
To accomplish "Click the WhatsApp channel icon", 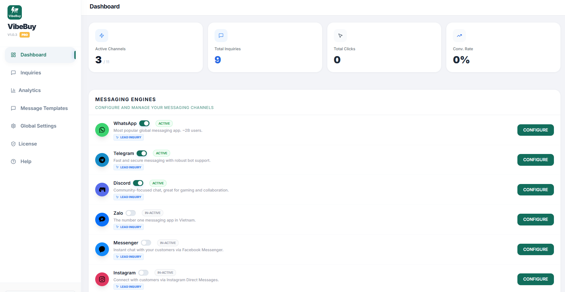I will 102,130.
